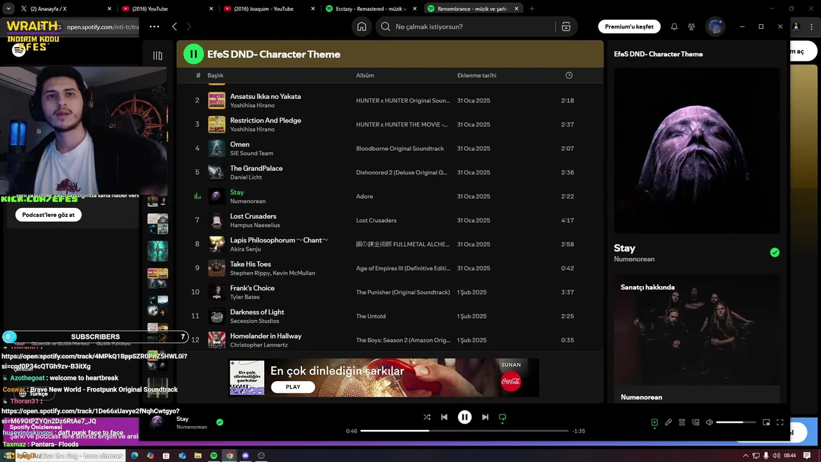Click the Spotify home button

tap(362, 26)
